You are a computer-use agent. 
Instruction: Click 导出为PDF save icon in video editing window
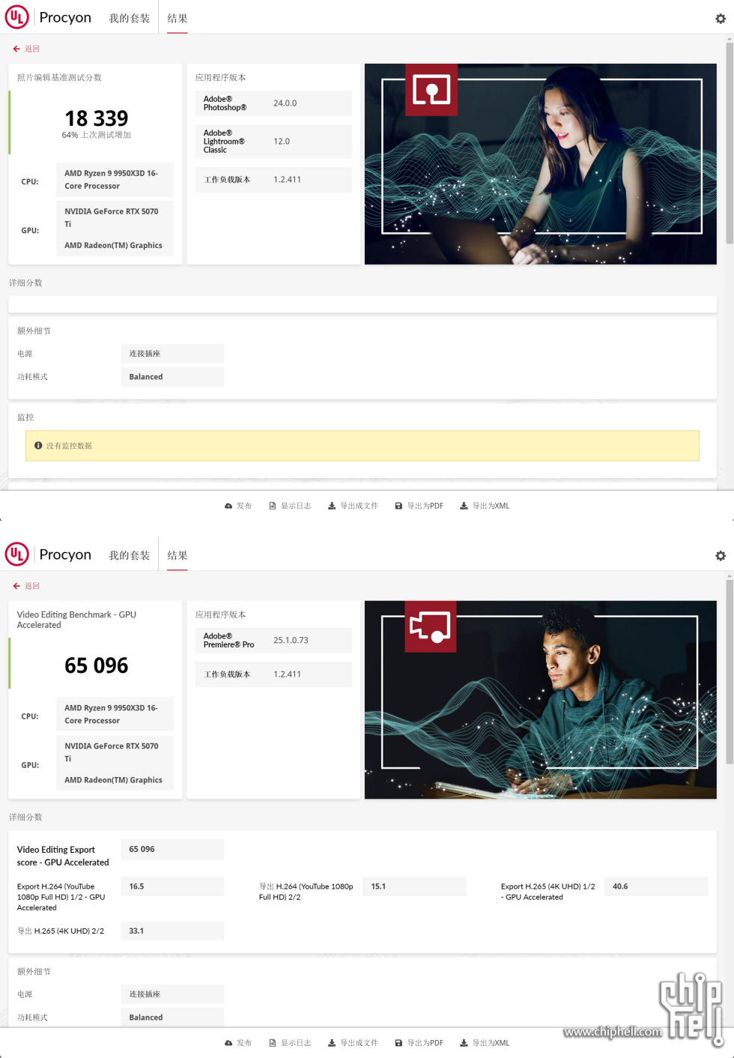399,1043
